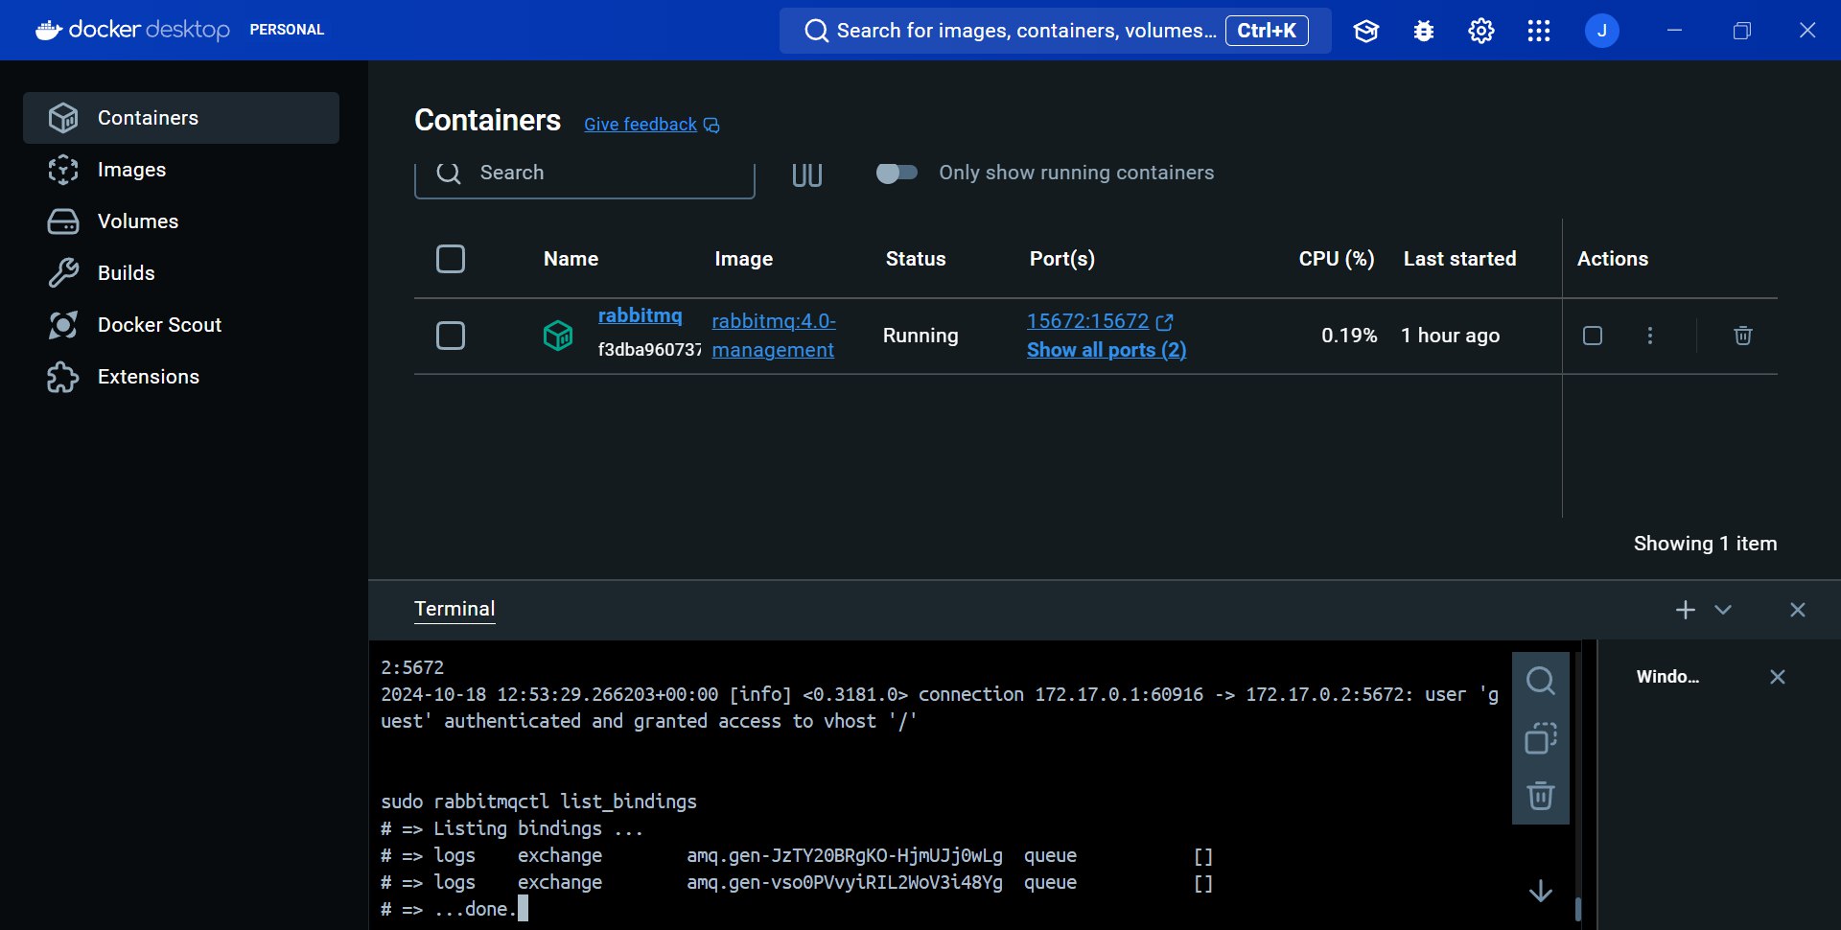Click the feedback icon next to Give feedback
1841x930 pixels.
711,126
